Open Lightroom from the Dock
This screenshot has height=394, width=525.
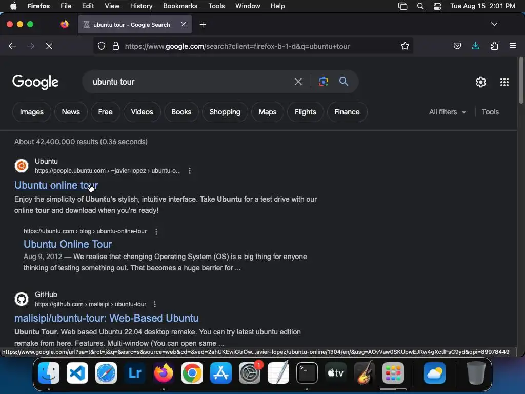[x=135, y=373]
